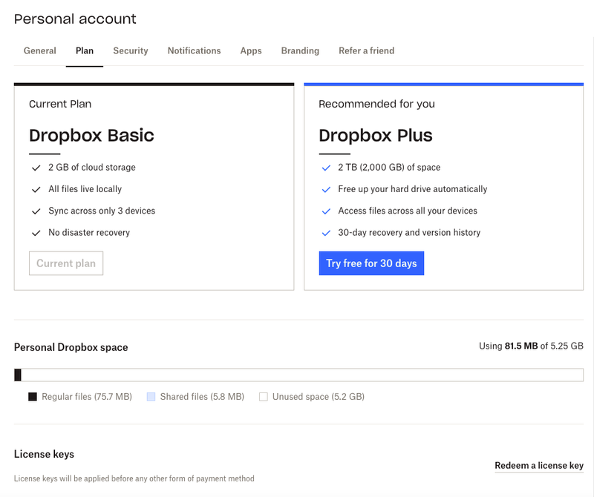
Task: Click the Unused space legend entry
Action: tap(262, 397)
